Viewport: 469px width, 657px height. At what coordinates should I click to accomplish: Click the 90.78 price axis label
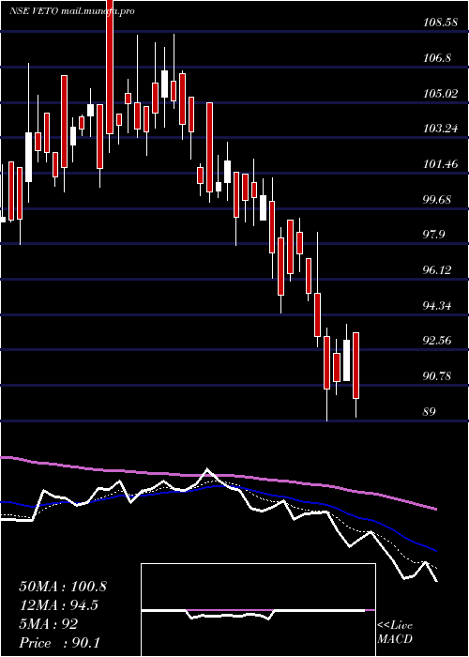[437, 375]
